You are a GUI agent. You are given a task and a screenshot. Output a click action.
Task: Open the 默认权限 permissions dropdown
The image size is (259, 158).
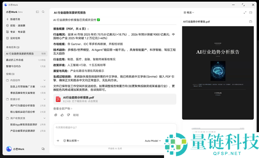pyautogui.click(x=71, y=141)
